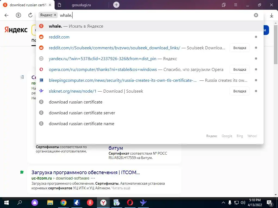Launch the Alice assistant in the taskbar
The height and width of the screenshot is (208, 278).
pos(34,203)
